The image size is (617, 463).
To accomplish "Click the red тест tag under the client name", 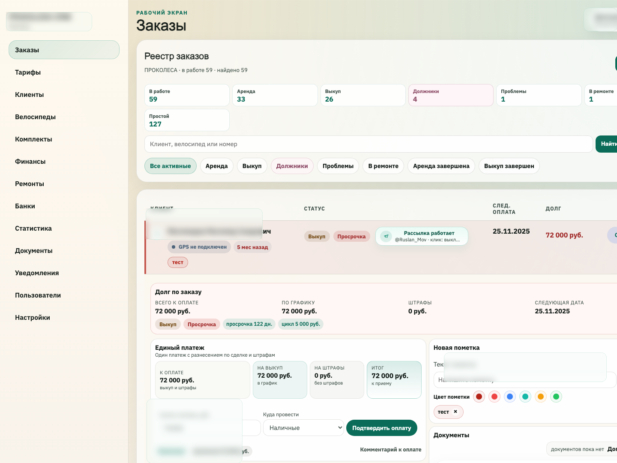I will point(178,262).
